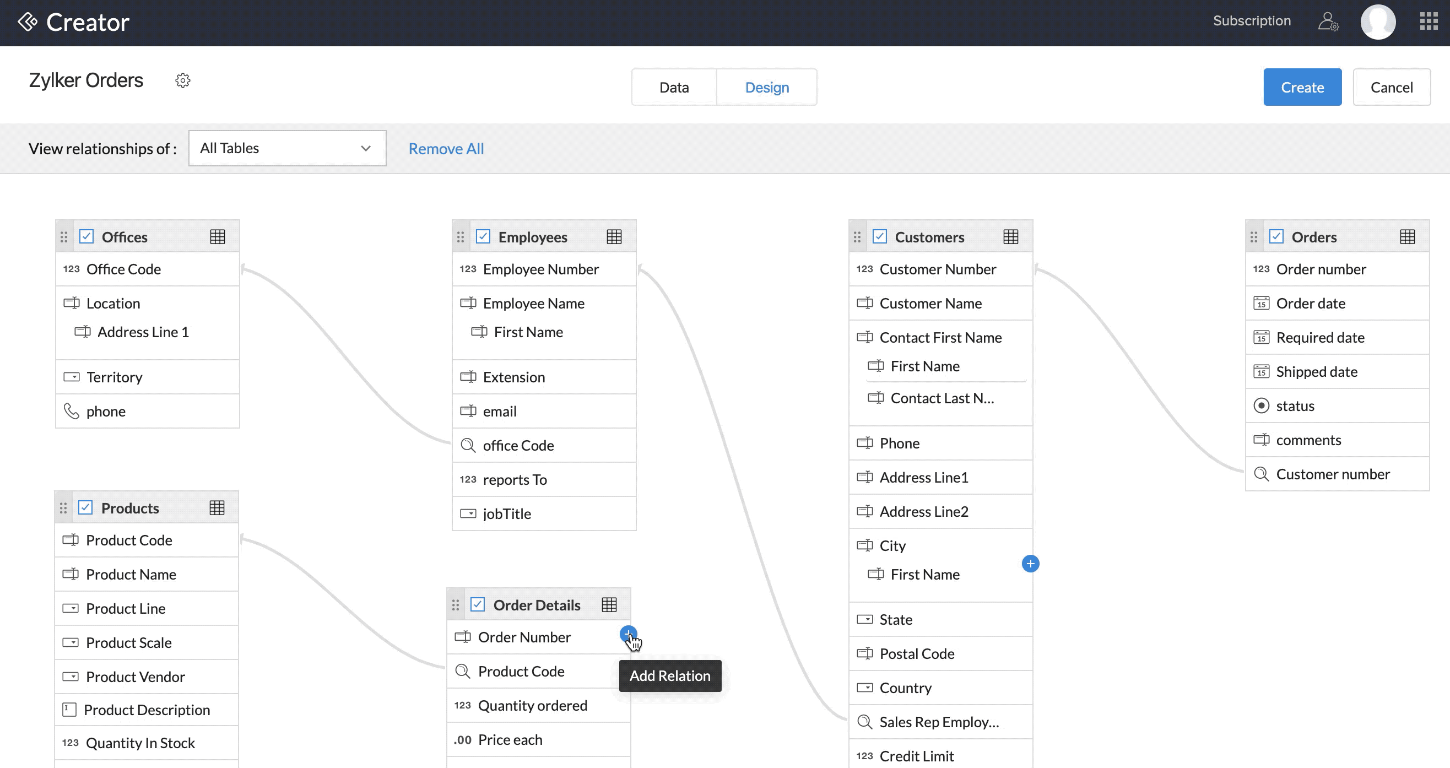This screenshot has width=1450, height=768.
Task: Select the reports To field
Action: pos(544,480)
